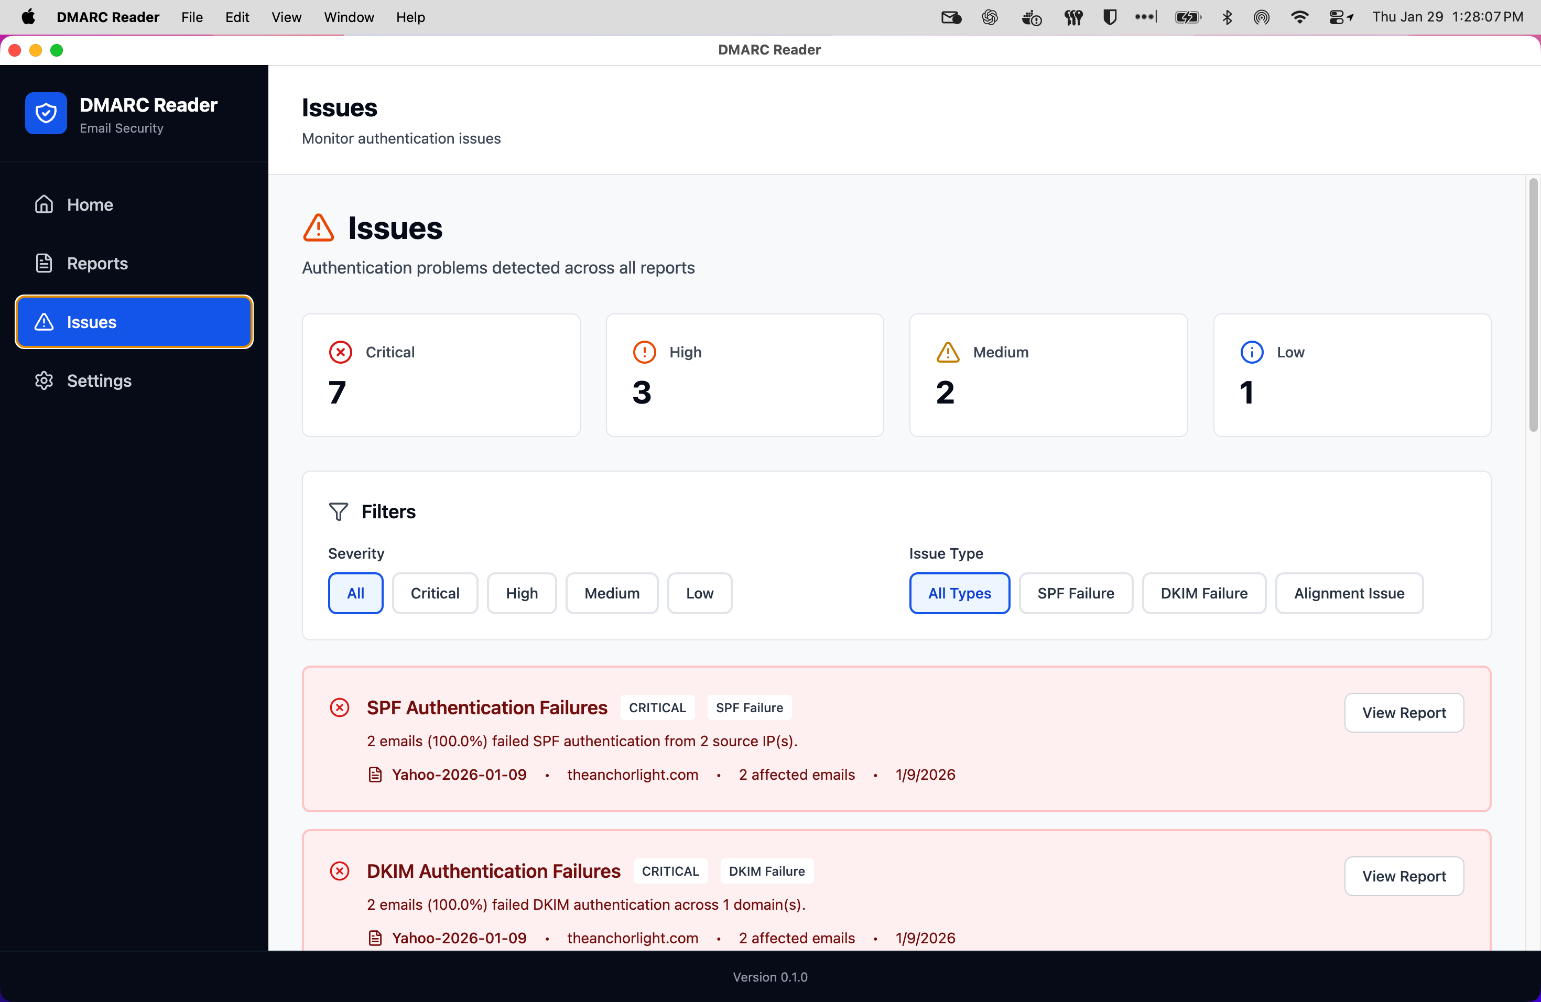Select Issues in the sidebar

tap(91, 322)
